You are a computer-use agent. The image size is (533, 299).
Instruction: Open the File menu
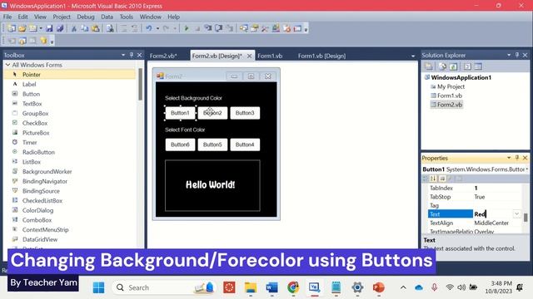[x=7, y=17]
